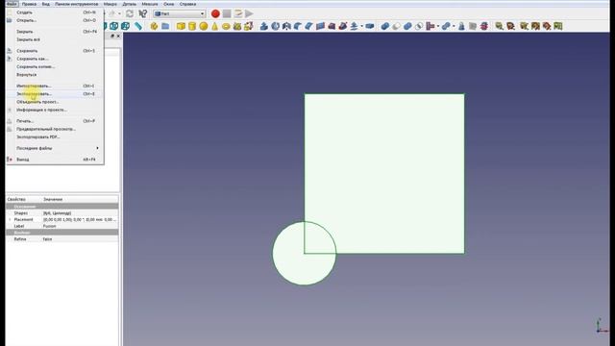This screenshot has width=615, height=346.
Task: Create a sphere primitive
Action: 204,26
